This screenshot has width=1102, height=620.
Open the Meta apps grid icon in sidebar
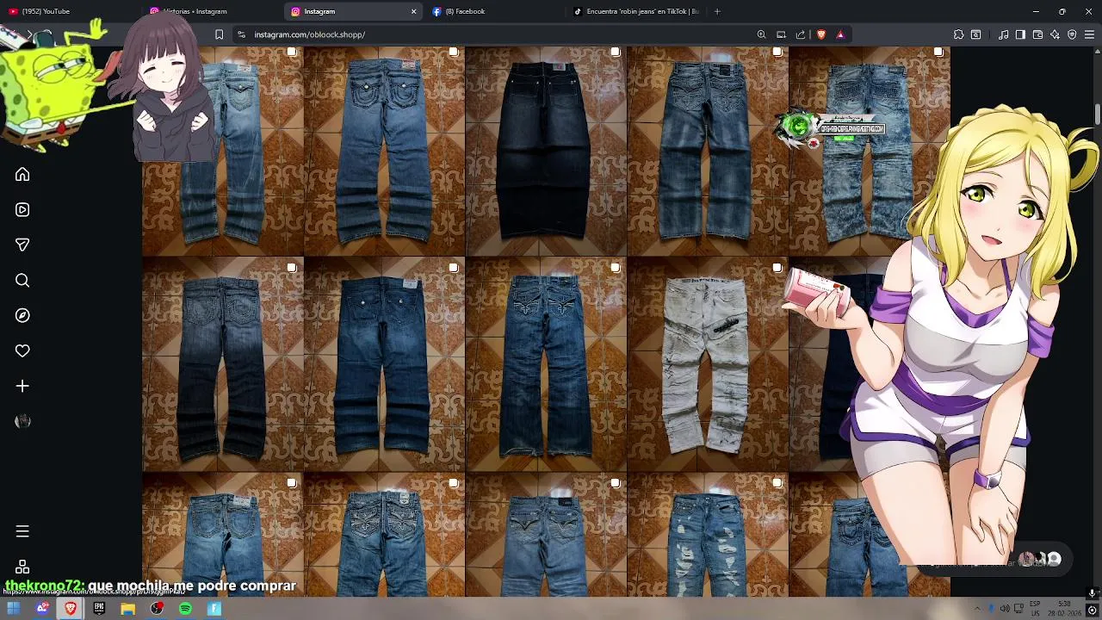(22, 567)
